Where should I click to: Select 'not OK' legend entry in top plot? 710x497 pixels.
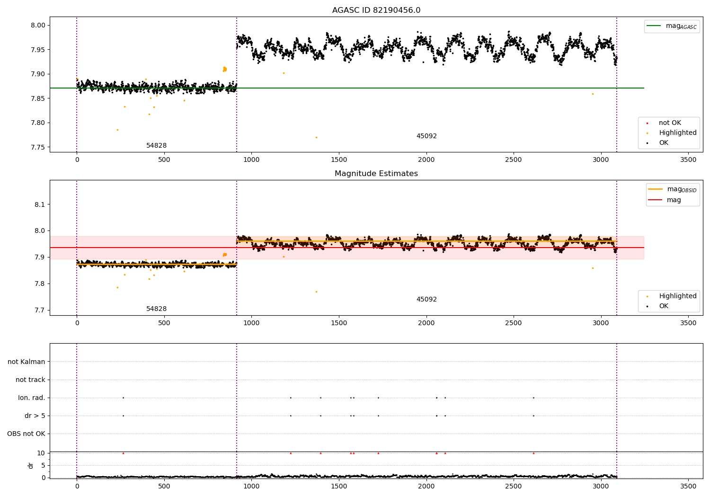[670, 123]
